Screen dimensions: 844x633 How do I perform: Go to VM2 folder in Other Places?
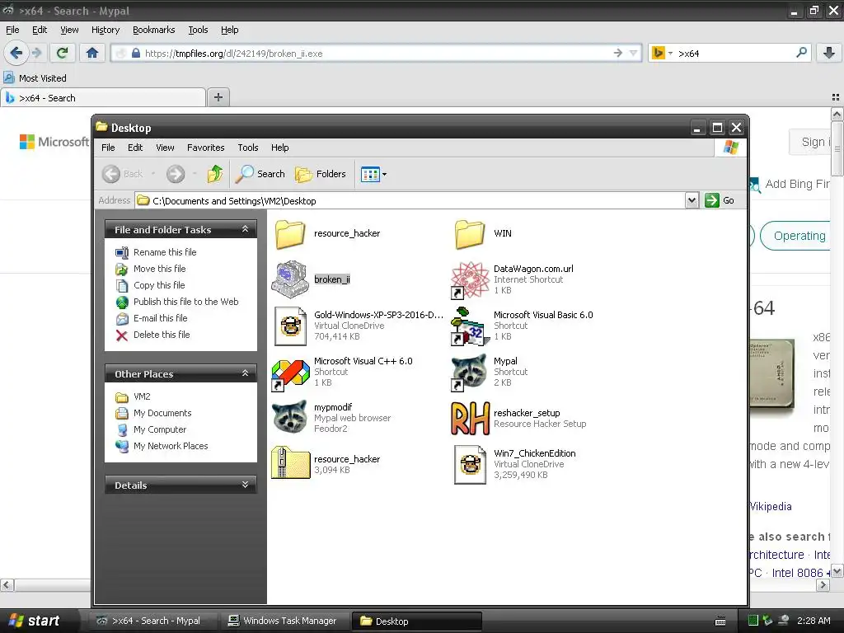coord(142,396)
